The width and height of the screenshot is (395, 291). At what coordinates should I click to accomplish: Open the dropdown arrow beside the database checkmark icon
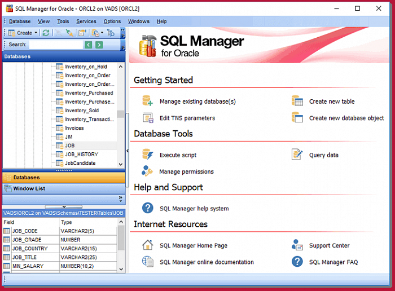point(102,33)
